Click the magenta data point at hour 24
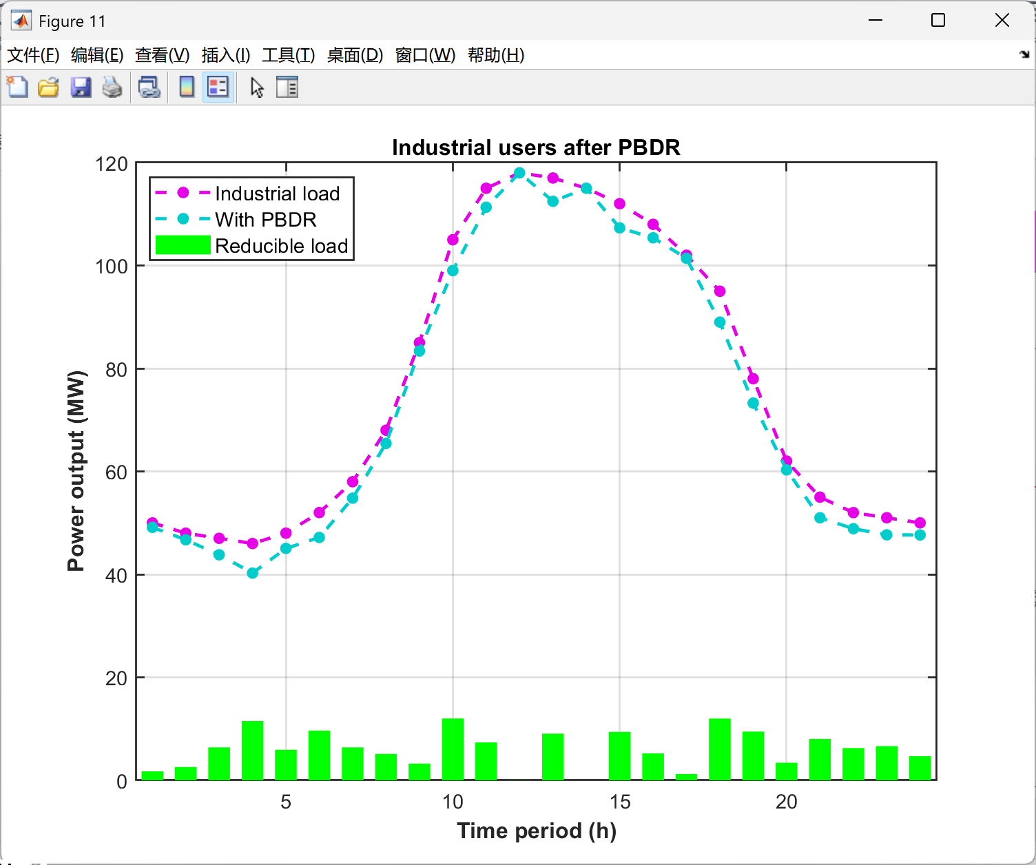The width and height of the screenshot is (1036, 865). 920,523
